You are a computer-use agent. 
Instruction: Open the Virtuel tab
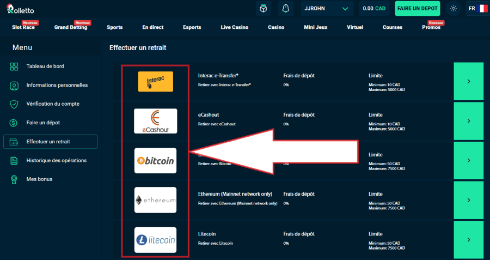click(355, 27)
